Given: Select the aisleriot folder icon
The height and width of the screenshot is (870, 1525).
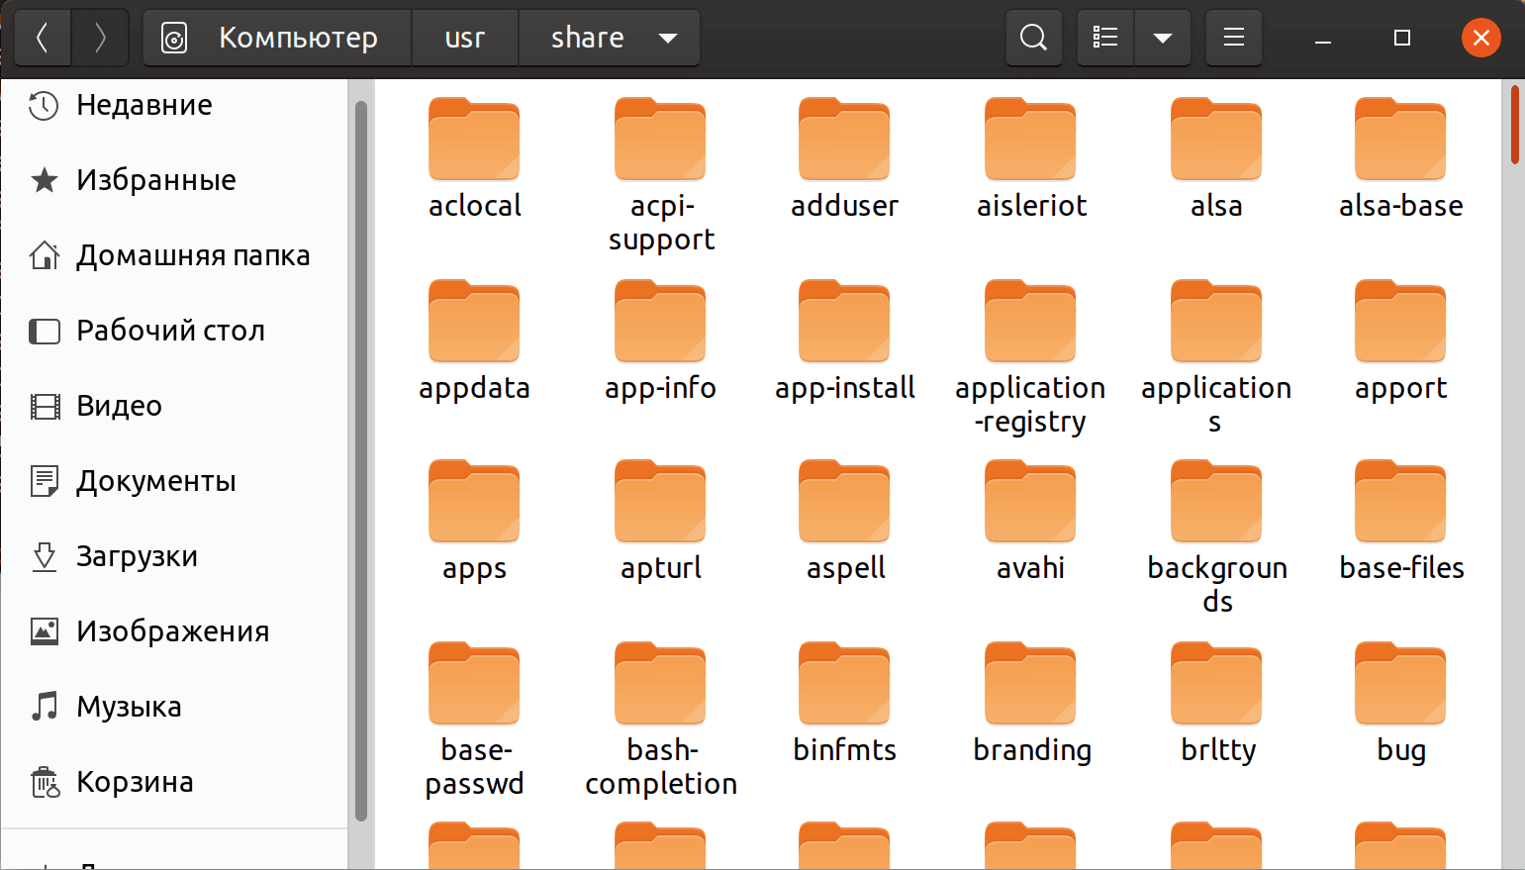Looking at the screenshot, I should pos(1030,140).
